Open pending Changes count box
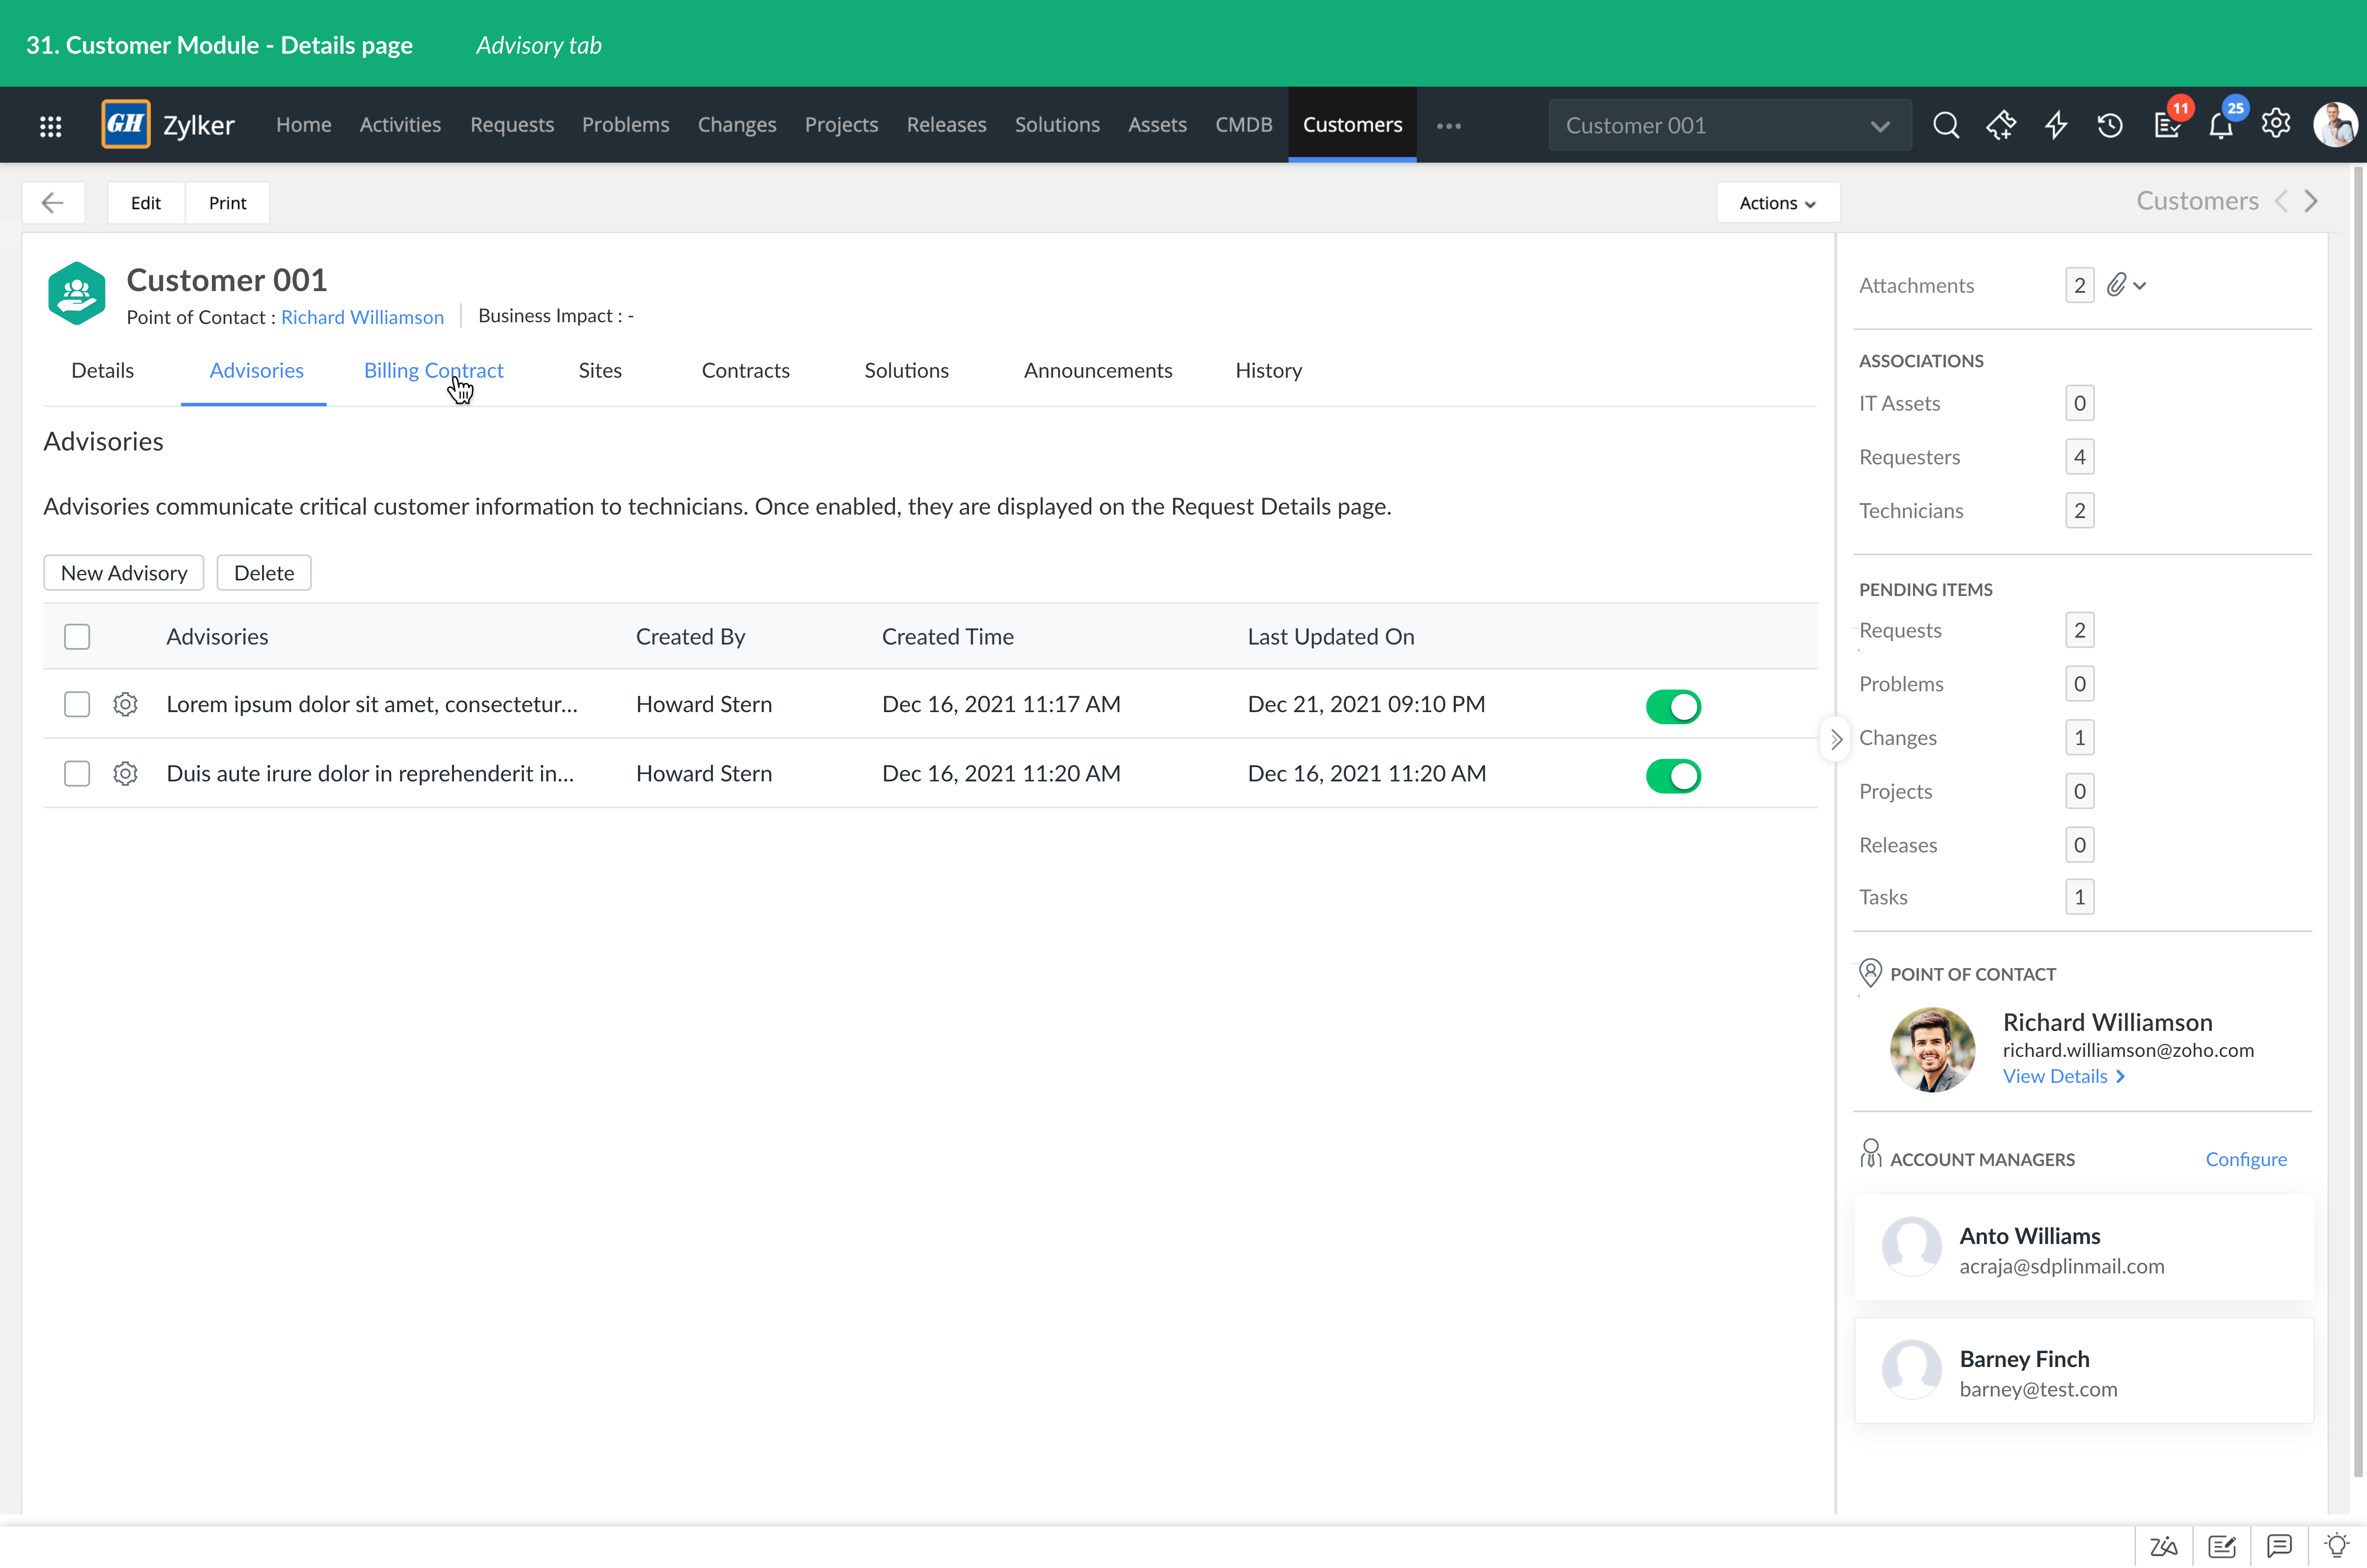This screenshot has height=1568, width=2367. 2079,738
